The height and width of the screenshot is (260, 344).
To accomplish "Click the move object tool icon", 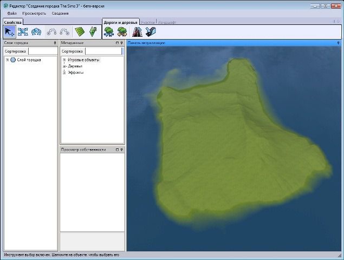I will tap(23, 32).
